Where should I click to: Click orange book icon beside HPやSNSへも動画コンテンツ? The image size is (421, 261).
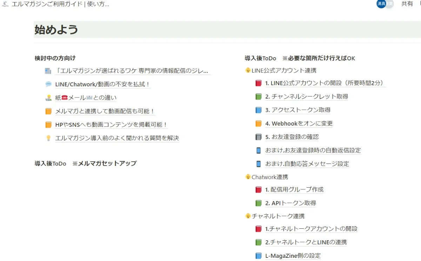[x=48, y=125]
